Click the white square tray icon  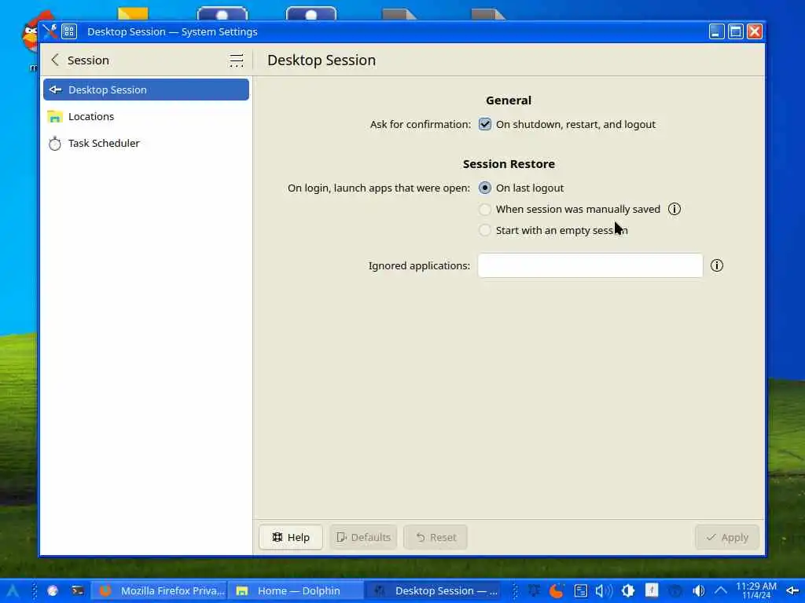652,590
